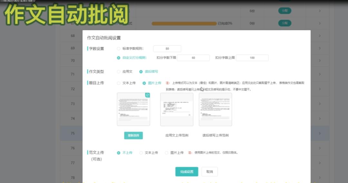
Task: Expand row 69 with its chevron
Action: (x=320, y=48)
